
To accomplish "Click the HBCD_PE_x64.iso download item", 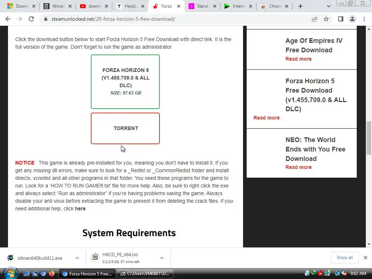I will pyautogui.click(x=121, y=258).
